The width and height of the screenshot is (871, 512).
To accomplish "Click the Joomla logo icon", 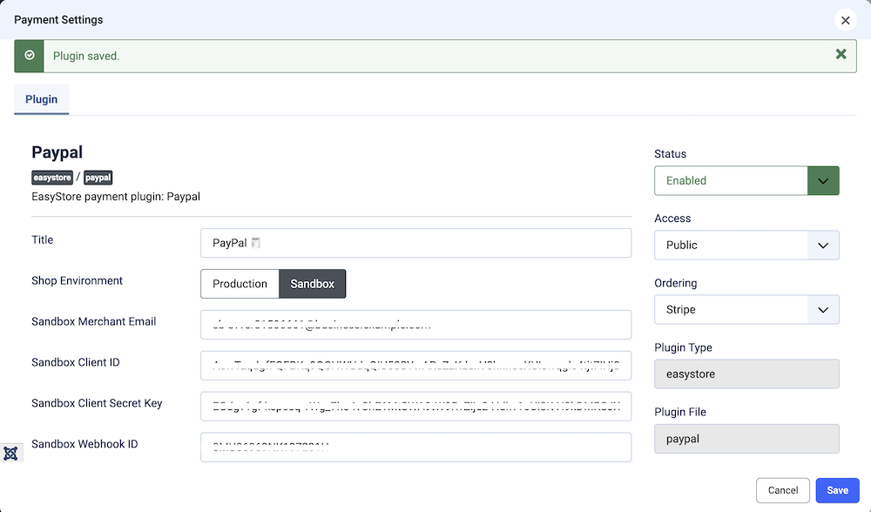I will point(10,453).
